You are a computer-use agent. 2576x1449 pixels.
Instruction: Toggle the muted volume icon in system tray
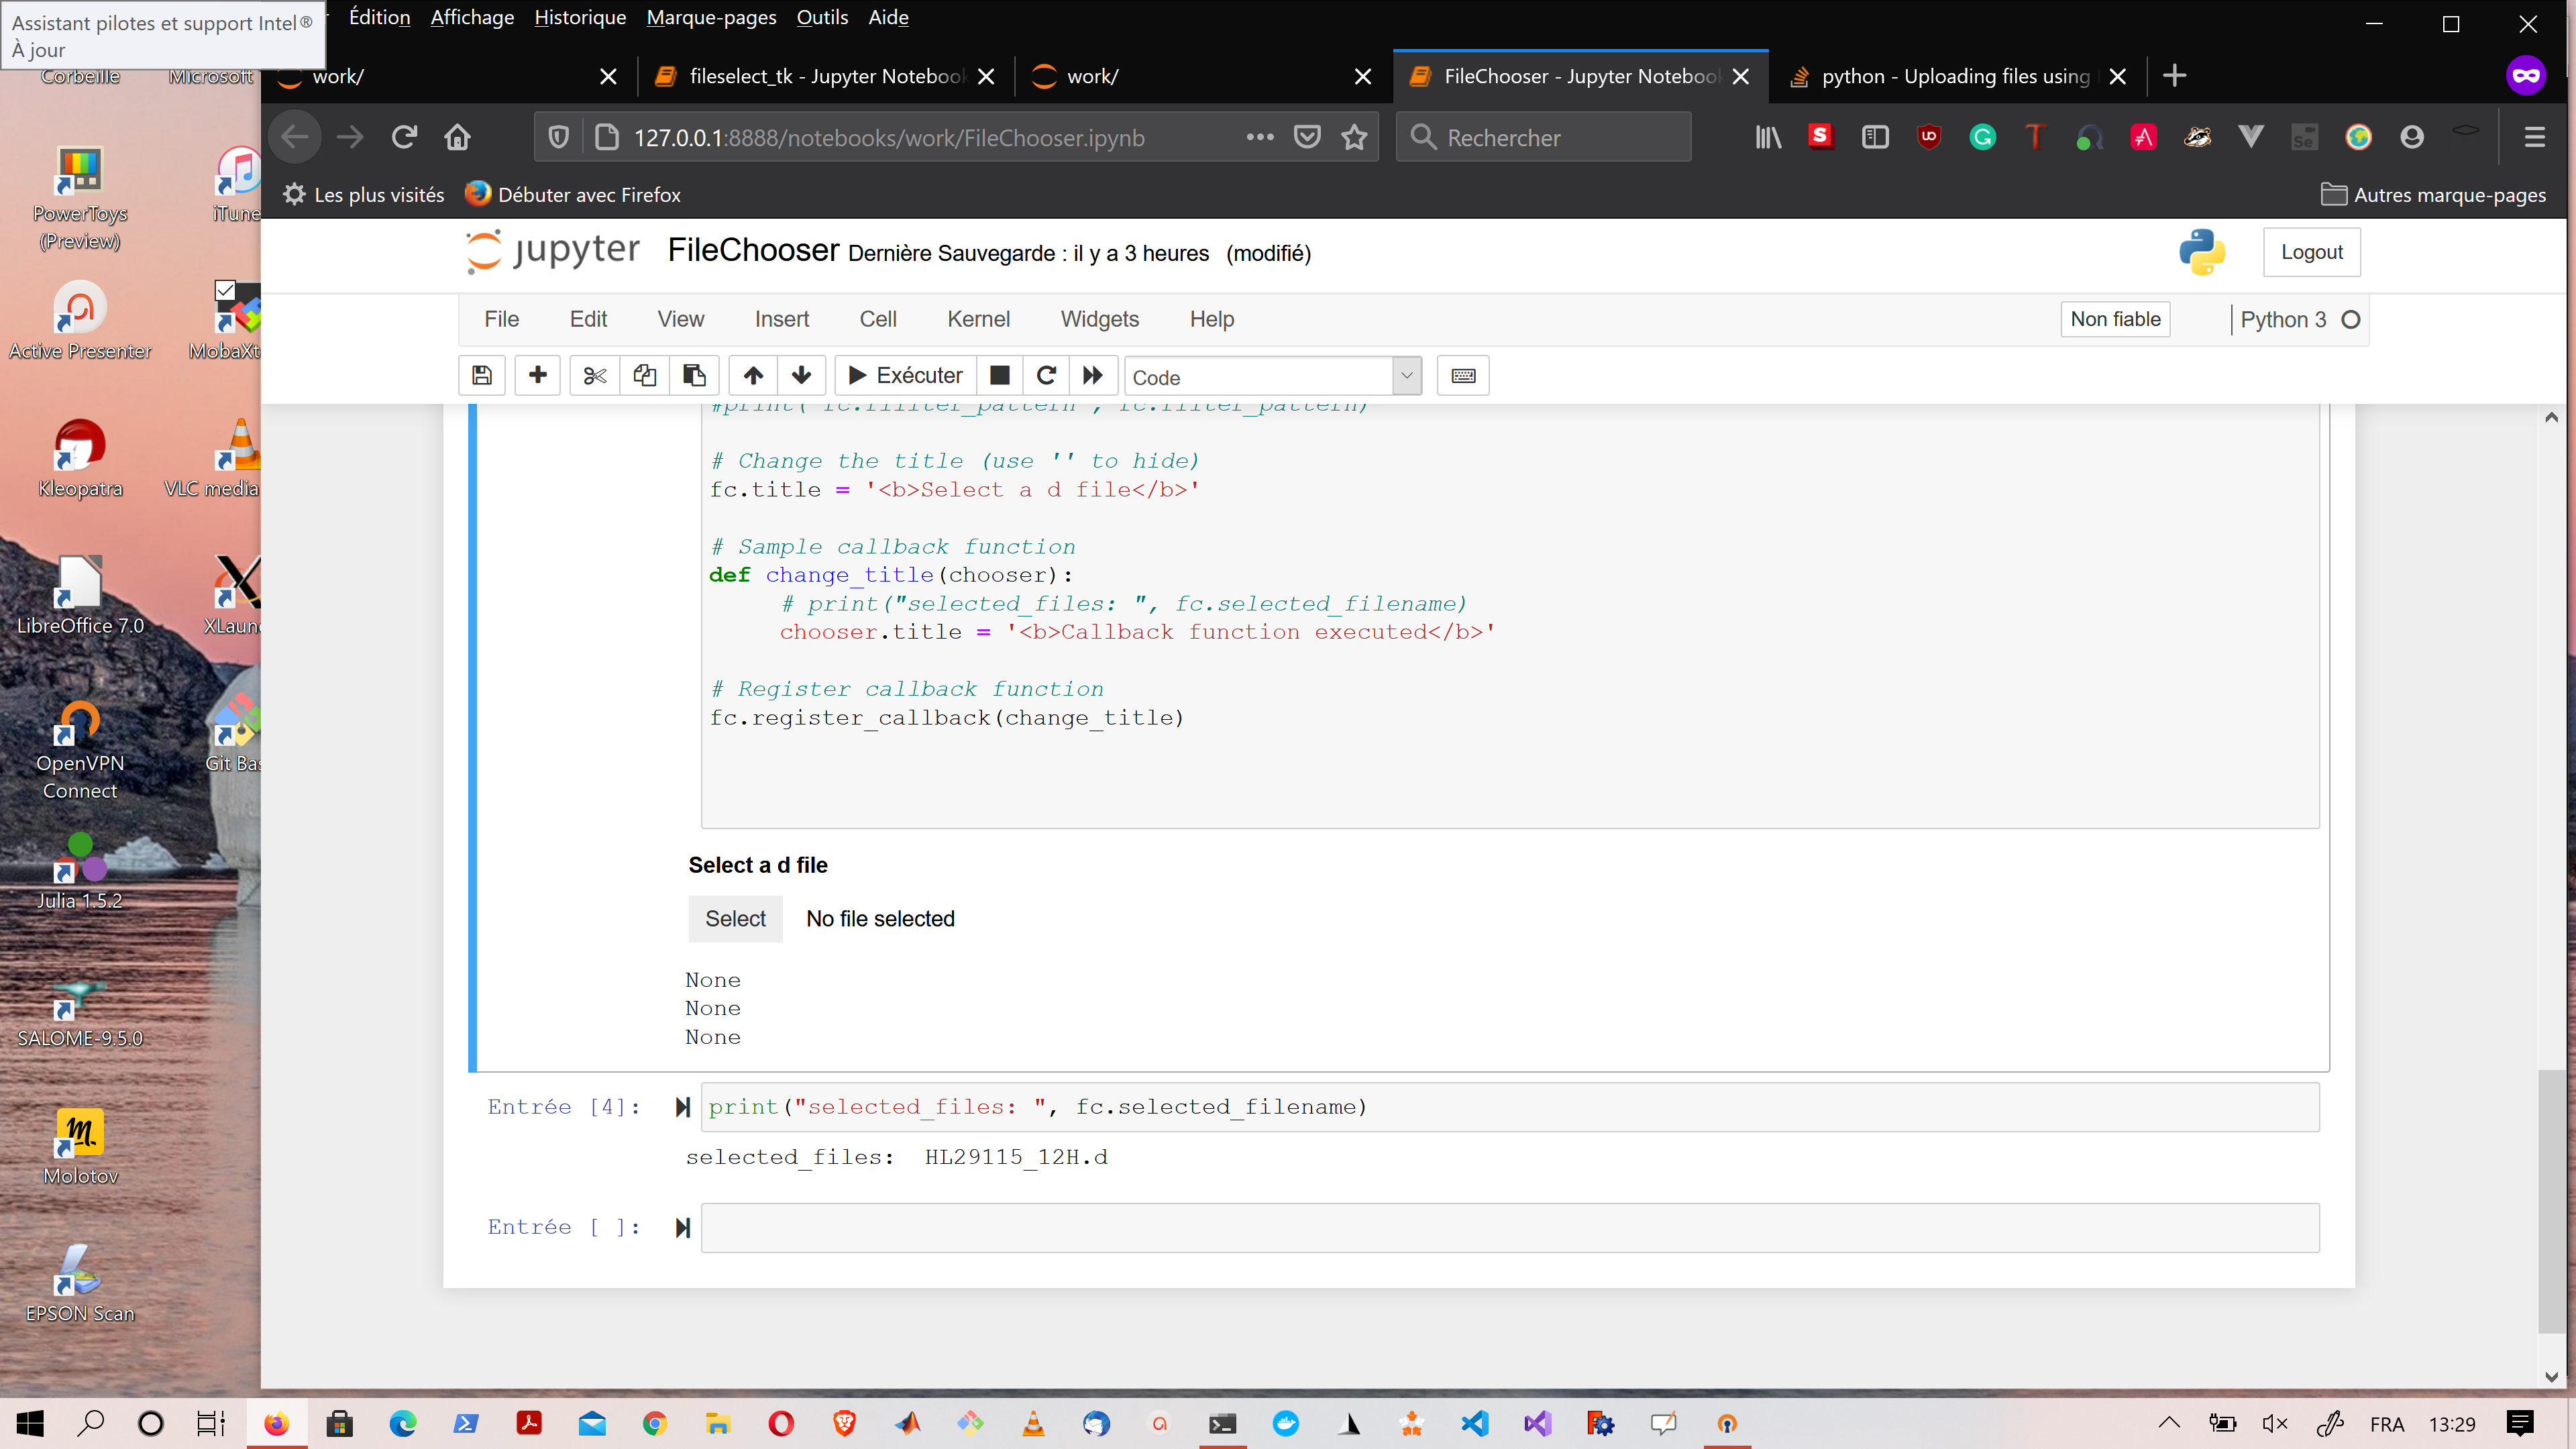[x=2274, y=1423]
